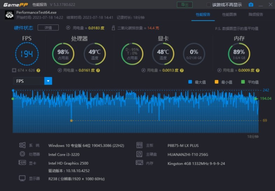Toggle the 最大值 legend on the chart

[x=197, y=82]
